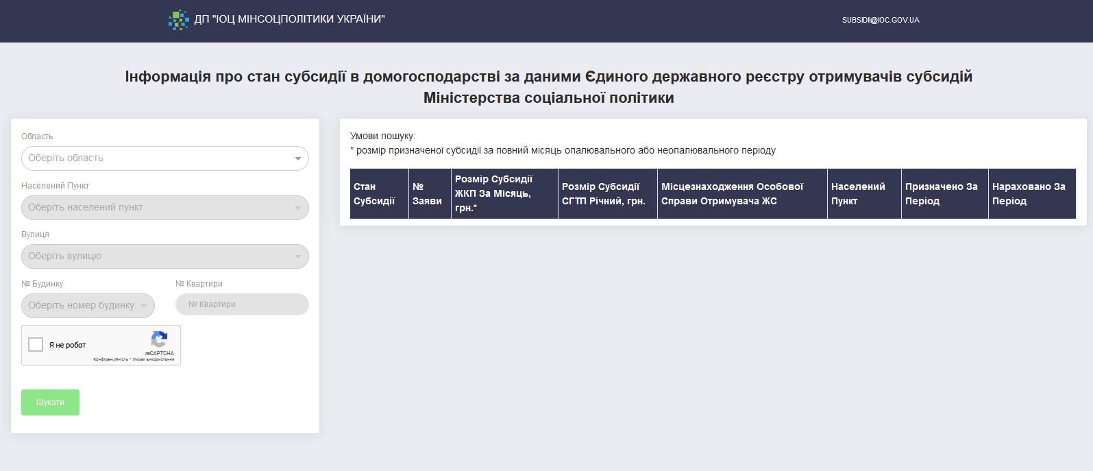Screen dimensions: 1093x471
Task: Click the "№ Заяви" column header
Action: click(429, 194)
